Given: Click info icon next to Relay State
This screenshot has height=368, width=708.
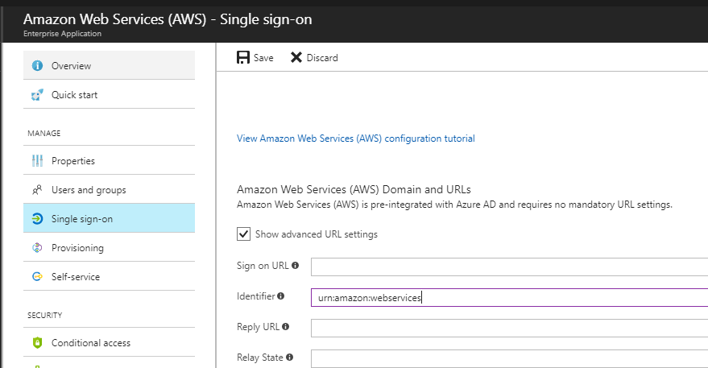Looking at the screenshot, I should 289,358.
